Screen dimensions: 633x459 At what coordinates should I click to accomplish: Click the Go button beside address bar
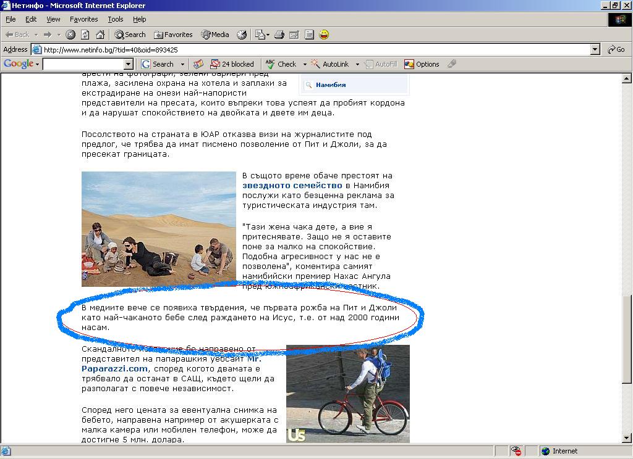(x=616, y=49)
